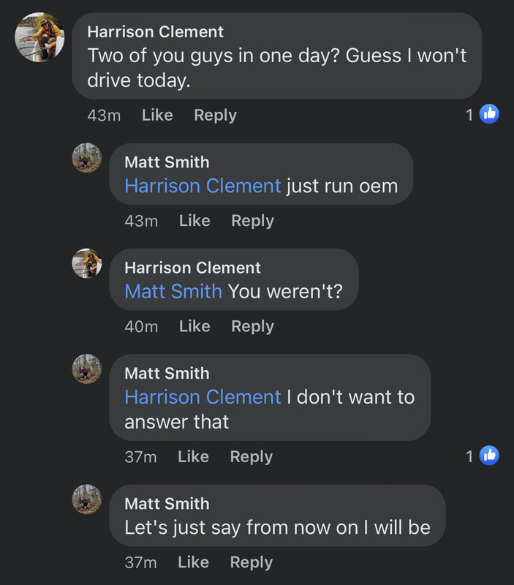Open Harrison Clement mention in "I don't want to answer"
Image resolution: width=514 pixels, height=585 pixels.
coord(203,397)
